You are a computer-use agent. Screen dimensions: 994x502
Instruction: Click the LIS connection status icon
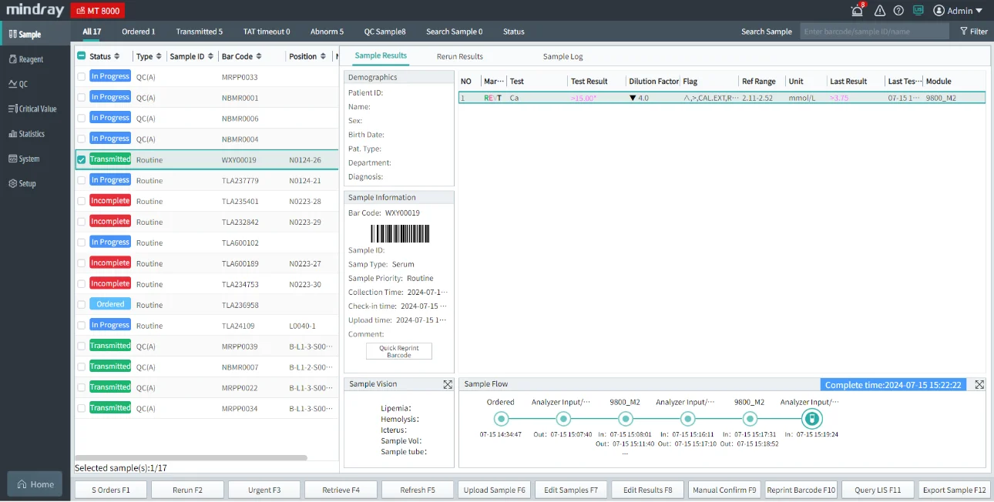tap(918, 11)
